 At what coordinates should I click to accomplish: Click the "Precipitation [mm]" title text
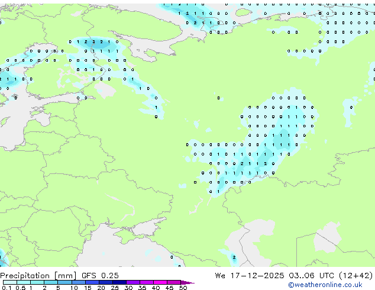click(x=38, y=276)
